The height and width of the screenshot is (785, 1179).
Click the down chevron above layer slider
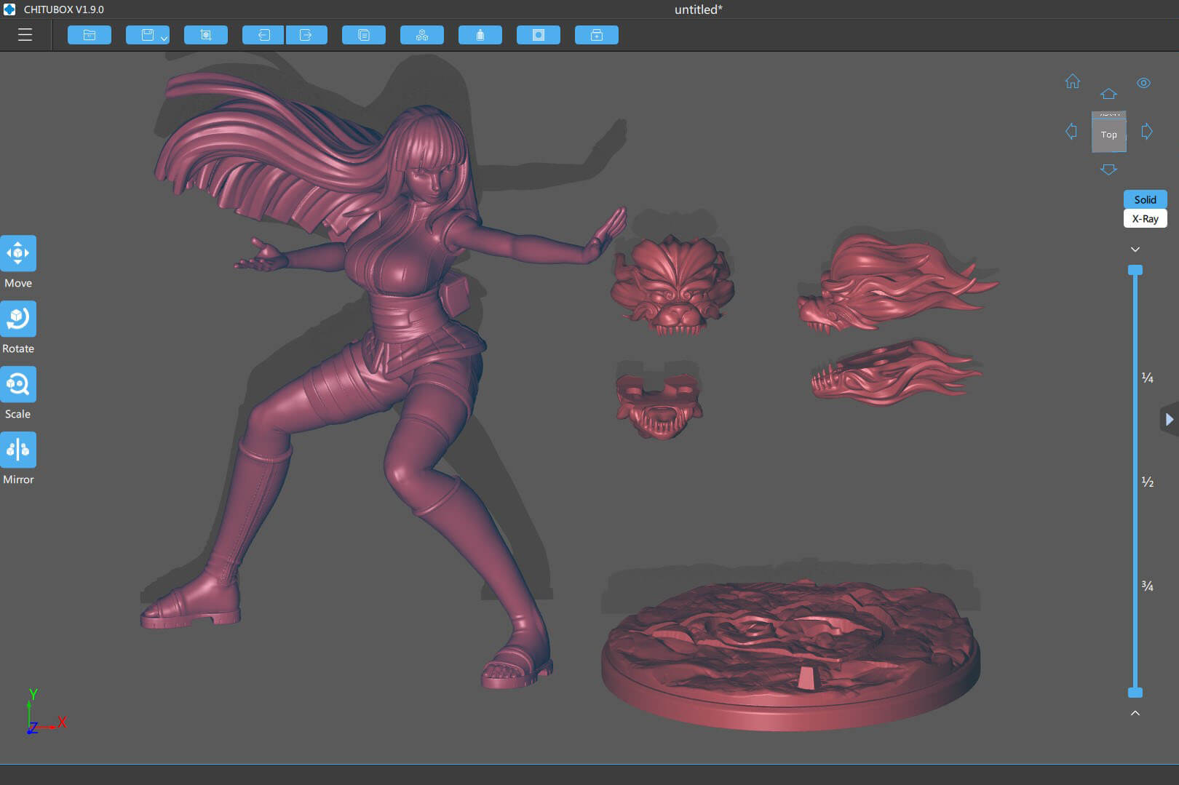(x=1135, y=250)
